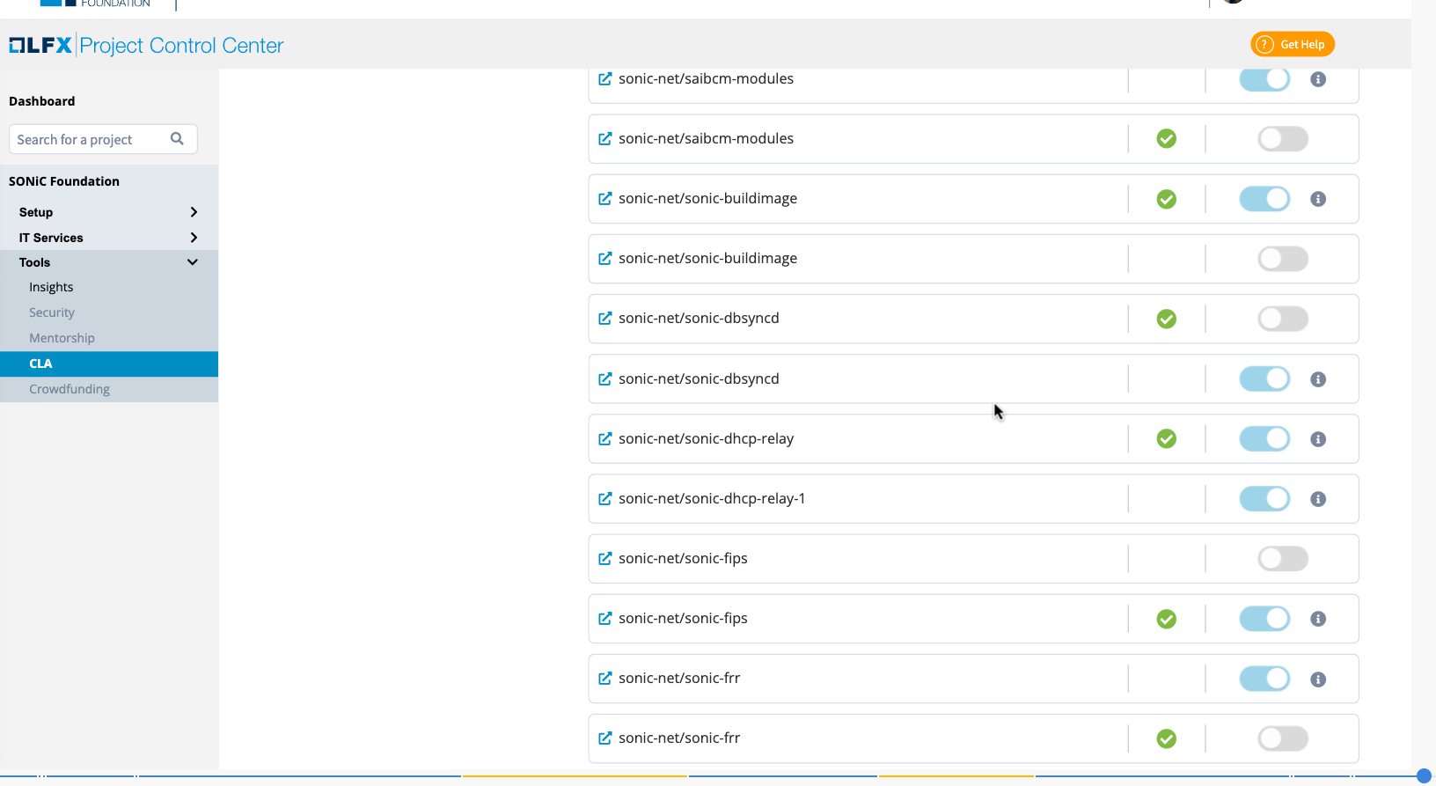Expand the Setup menu chevron

(194, 212)
